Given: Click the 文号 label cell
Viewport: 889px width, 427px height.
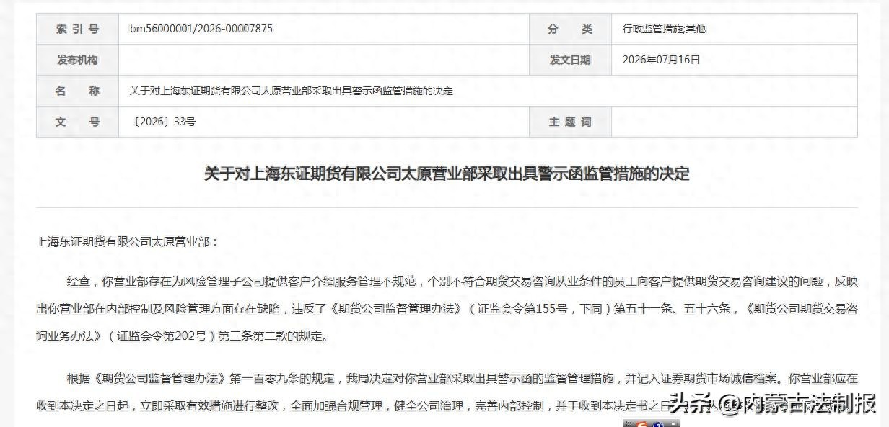Looking at the screenshot, I should click(77, 122).
